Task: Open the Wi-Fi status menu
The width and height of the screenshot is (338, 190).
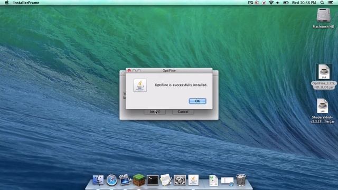Action: (271, 3)
